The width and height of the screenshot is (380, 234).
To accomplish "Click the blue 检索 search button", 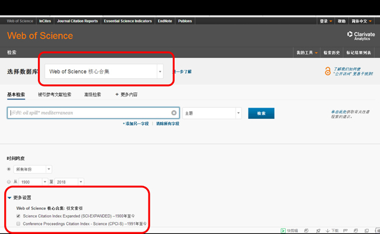I will pos(261,113).
